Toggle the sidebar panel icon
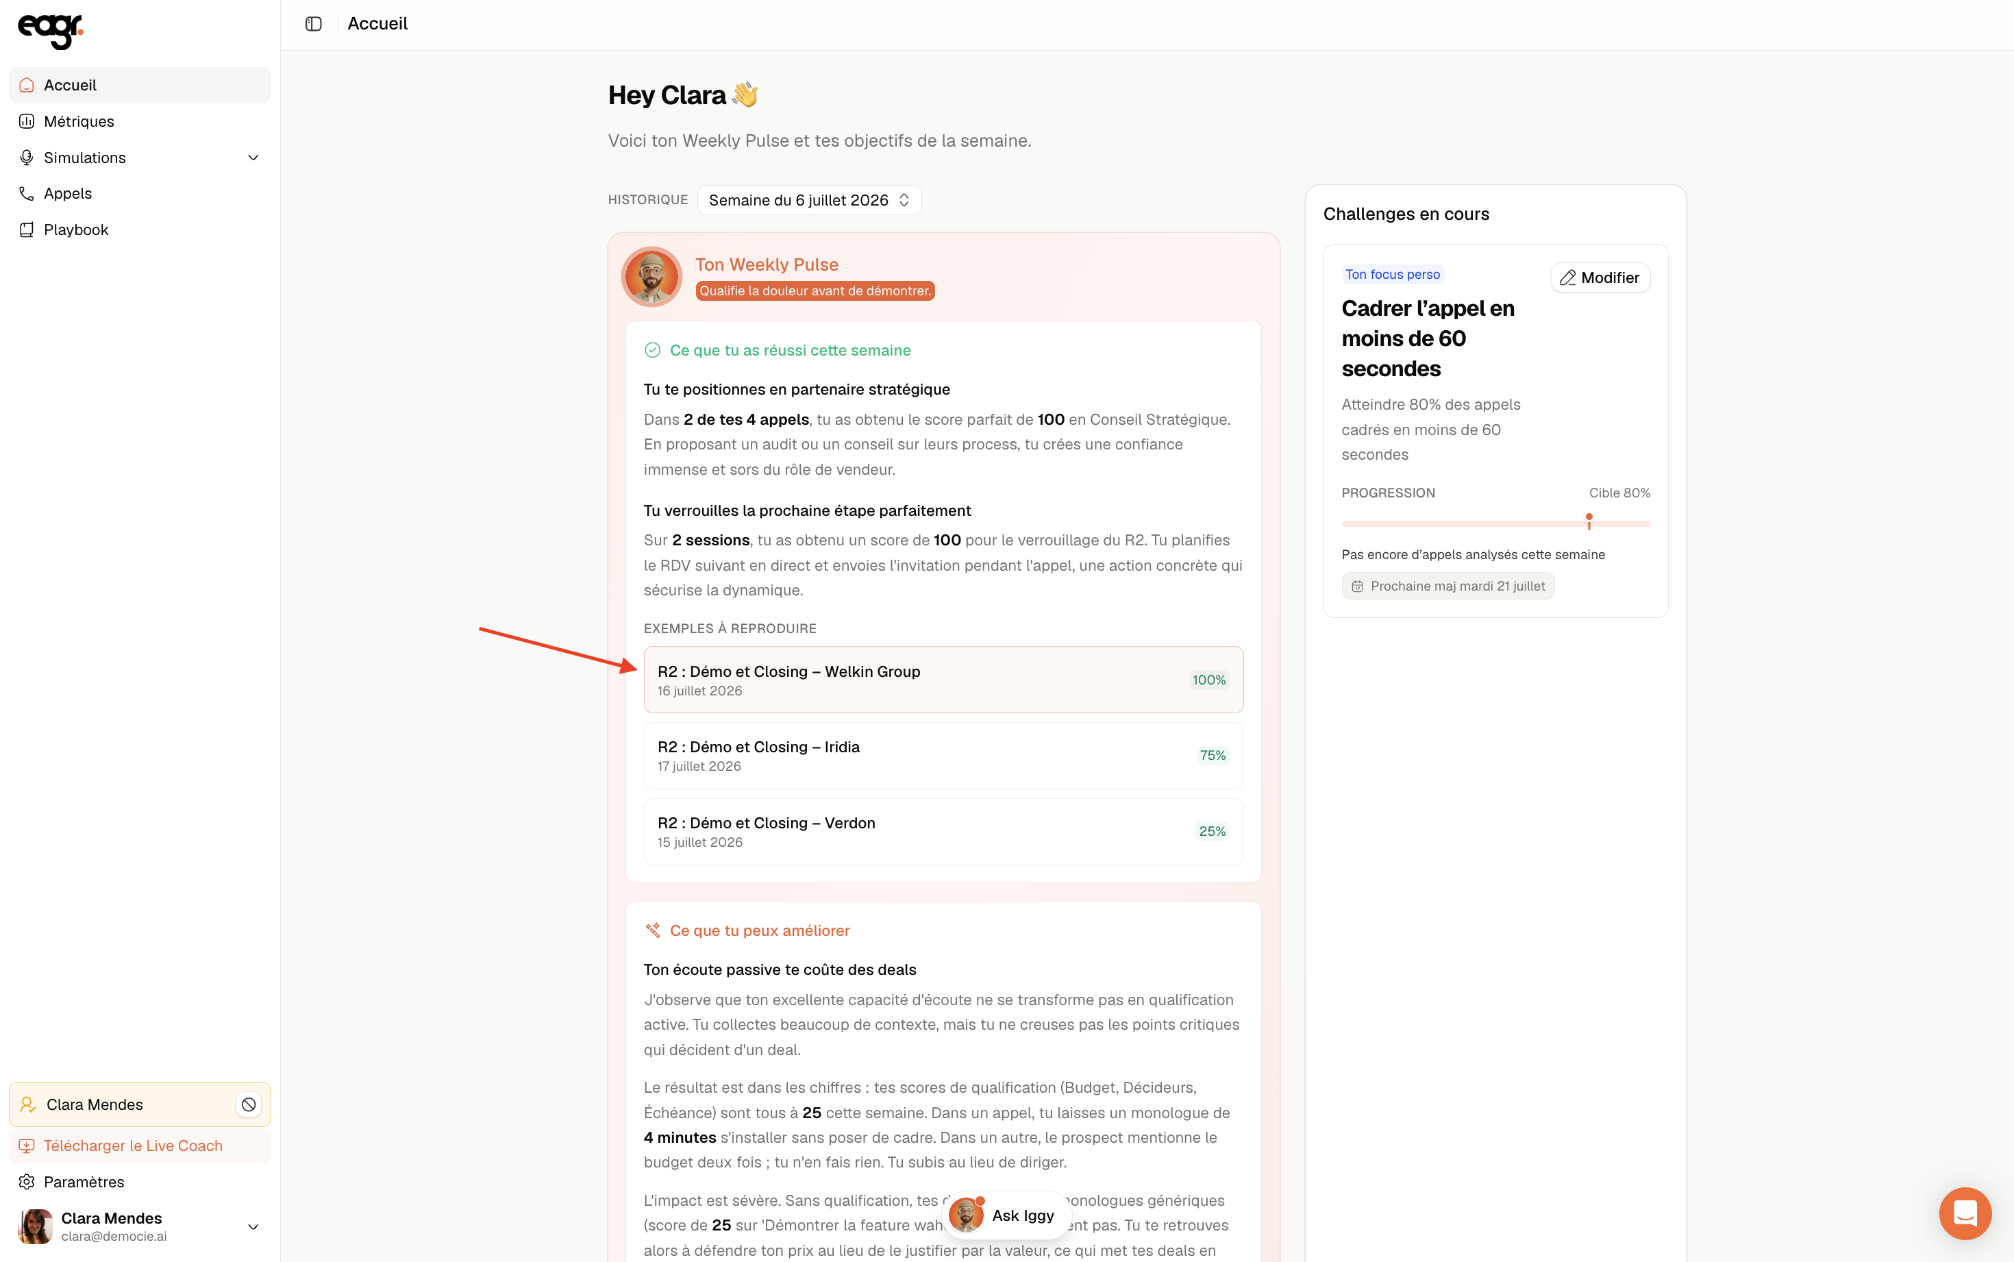The height and width of the screenshot is (1262, 2014). coord(314,24)
